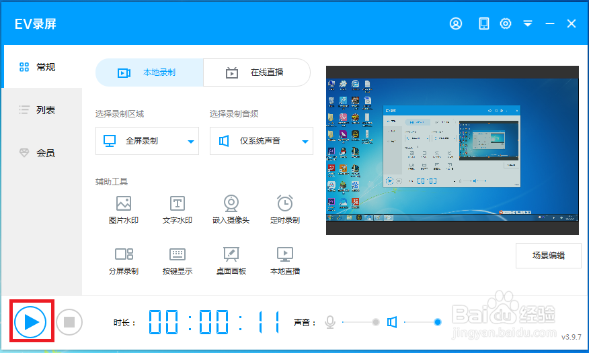The width and height of the screenshot is (589, 353).
Task: Expand the 全屏录制 region dropdown
Action: [147, 141]
